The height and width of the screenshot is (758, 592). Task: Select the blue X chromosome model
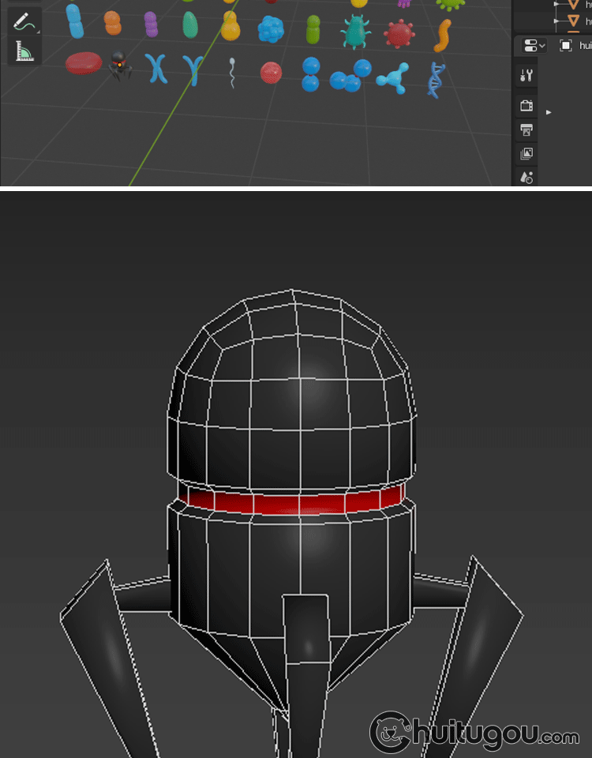pos(156,68)
